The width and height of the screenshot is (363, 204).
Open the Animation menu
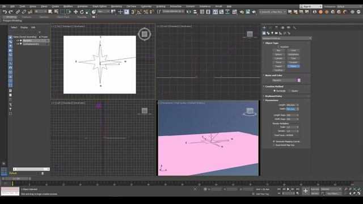[x=82, y=6]
